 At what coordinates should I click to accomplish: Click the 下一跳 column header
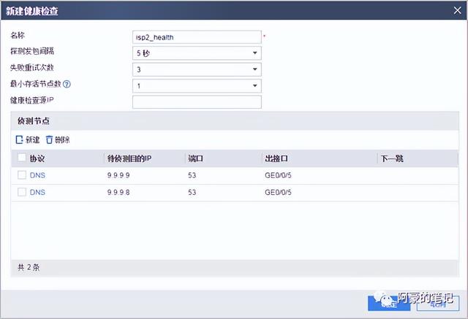pyautogui.click(x=392, y=158)
